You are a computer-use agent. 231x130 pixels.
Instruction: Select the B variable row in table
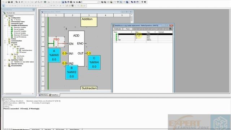click(x=143, y=36)
